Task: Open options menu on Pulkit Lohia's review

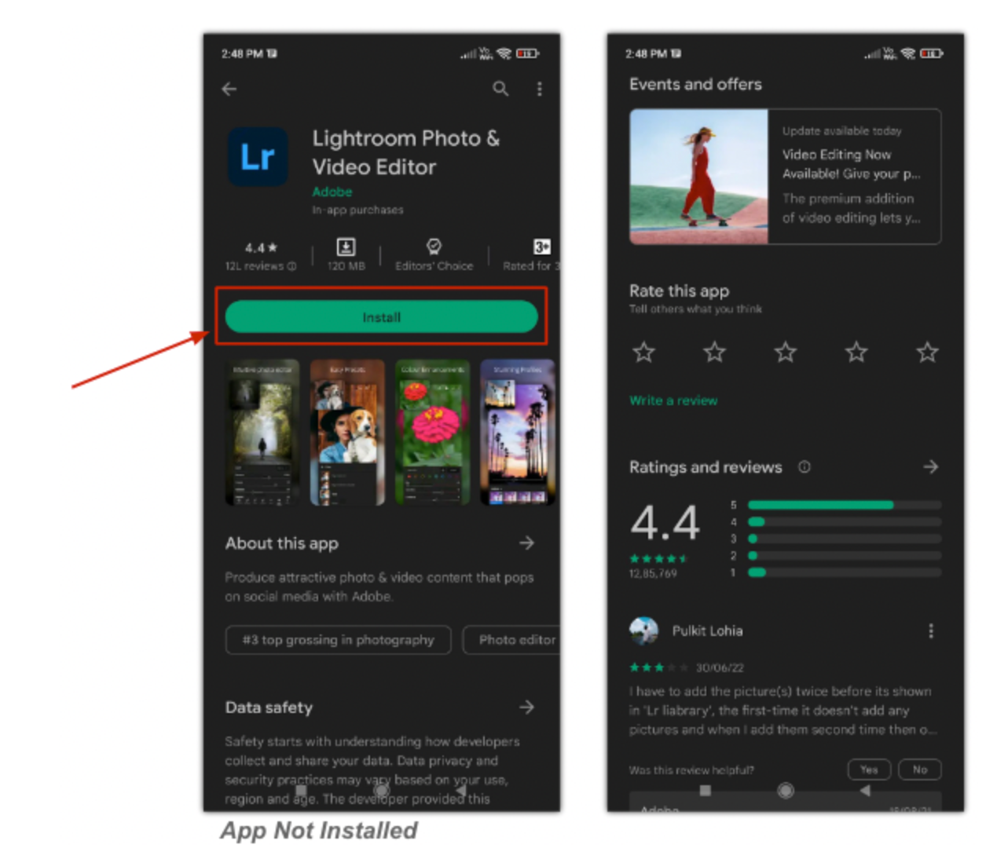Action: pos(931,631)
